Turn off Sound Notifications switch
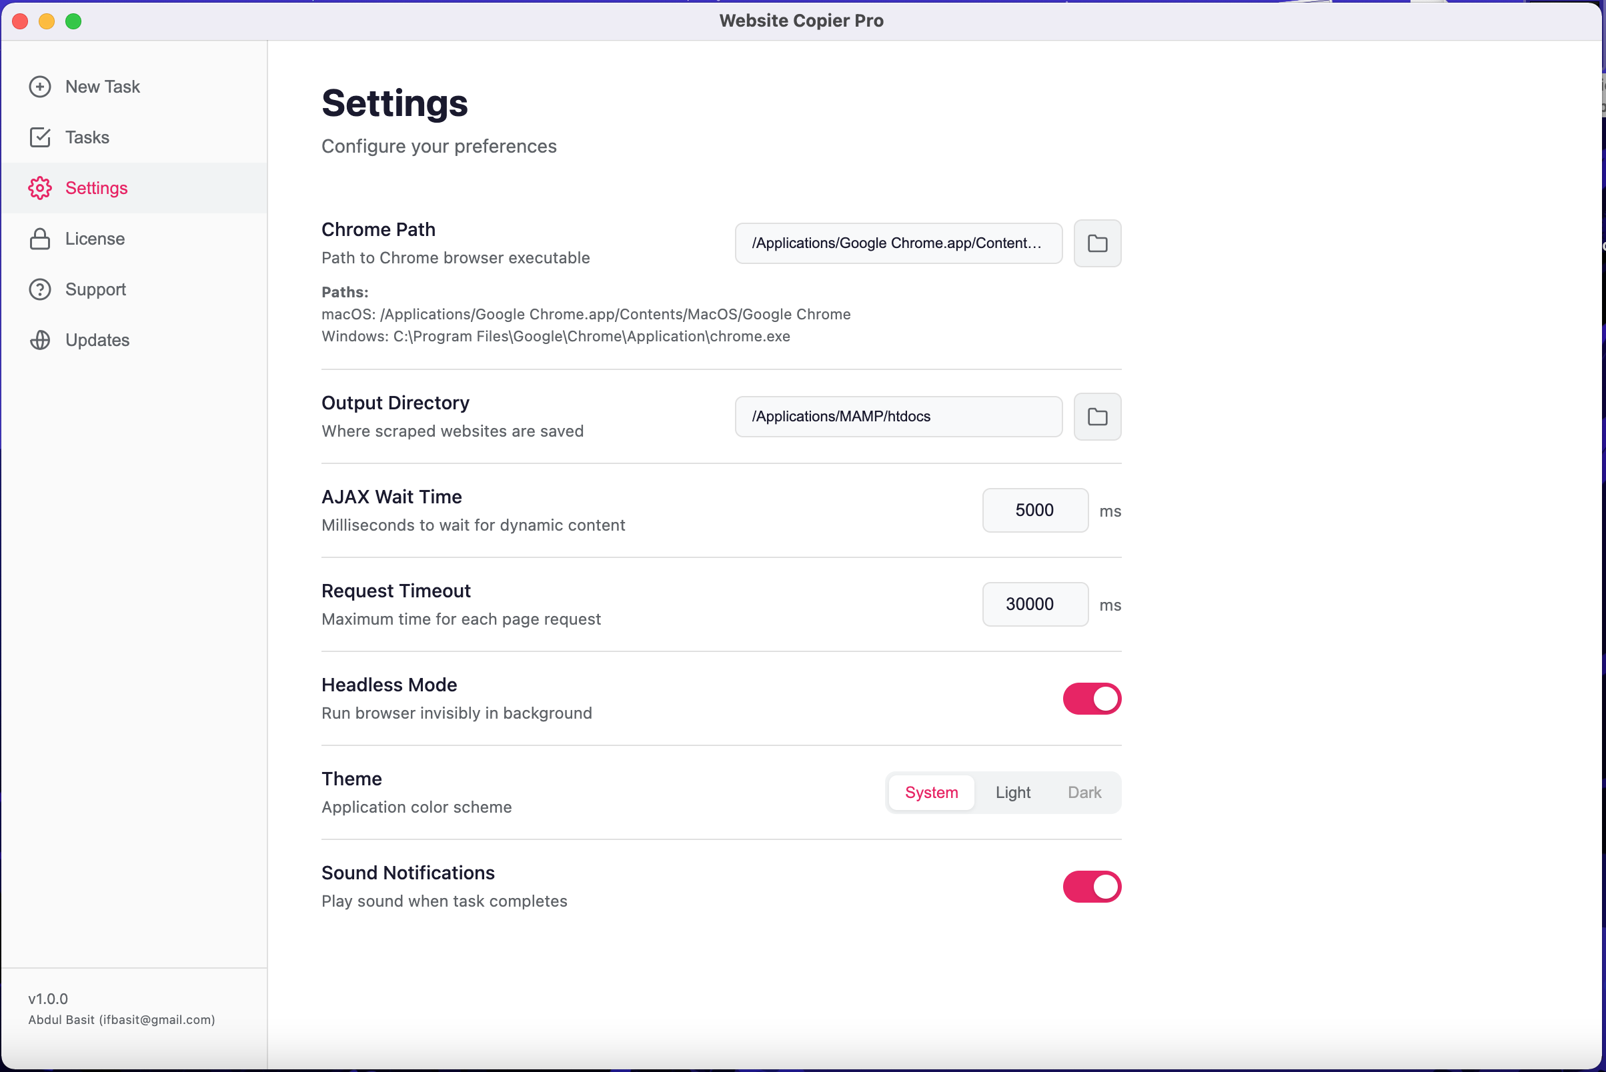Image resolution: width=1606 pixels, height=1072 pixels. click(x=1091, y=887)
